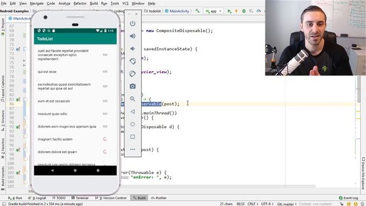Open the Analyze menu
Screen dimensions: 366x206
(64, 3)
